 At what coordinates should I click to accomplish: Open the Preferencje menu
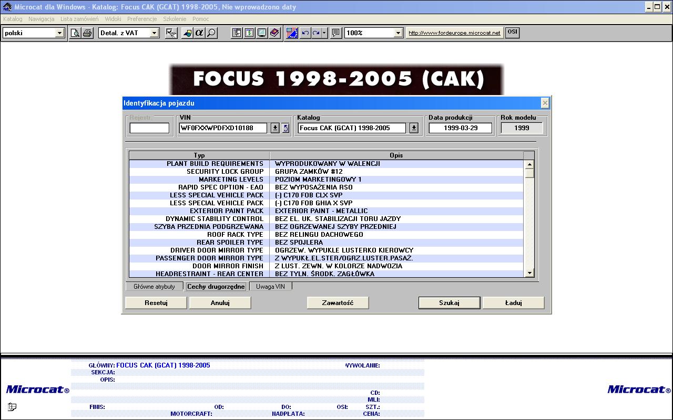click(142, 19)
